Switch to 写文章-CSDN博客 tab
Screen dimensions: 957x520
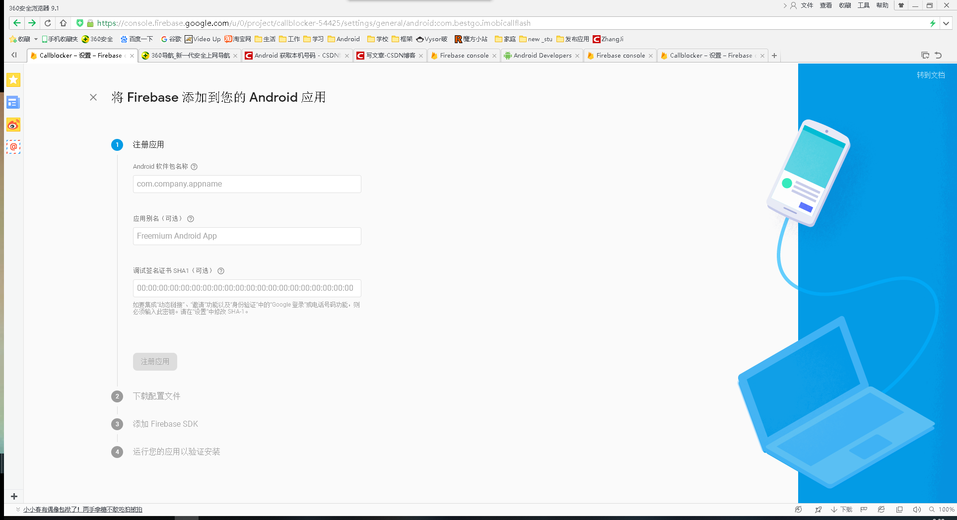(x=390, y=56)
